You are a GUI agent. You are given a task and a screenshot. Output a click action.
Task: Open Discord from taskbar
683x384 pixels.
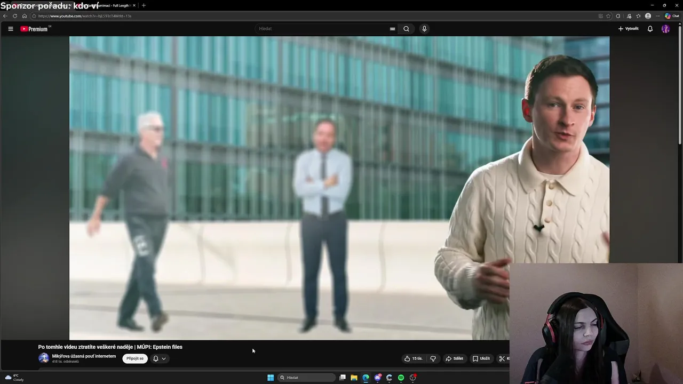point(378,378)
